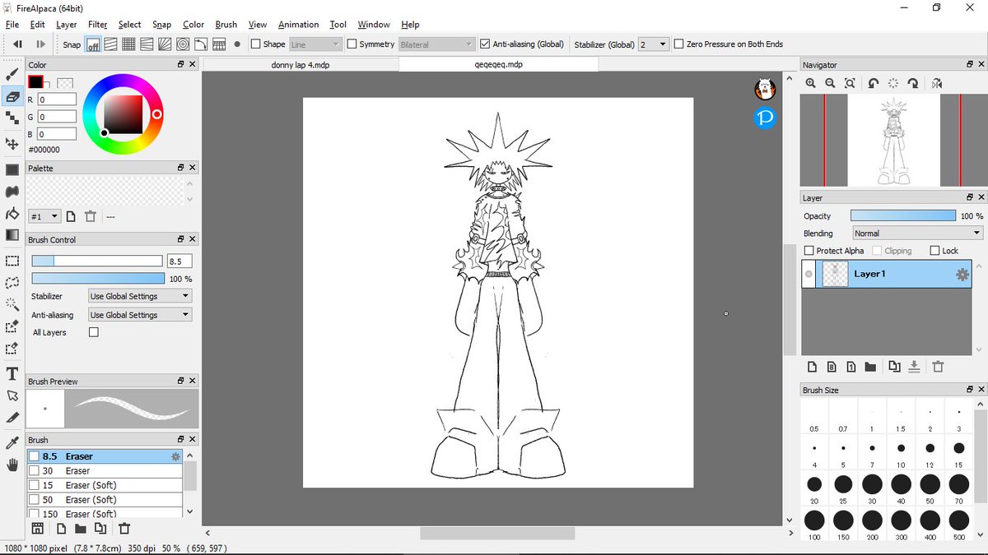Viewport: 988px width, 555px height.
Task: Select the Gradient tool
Action: [12, 235]
